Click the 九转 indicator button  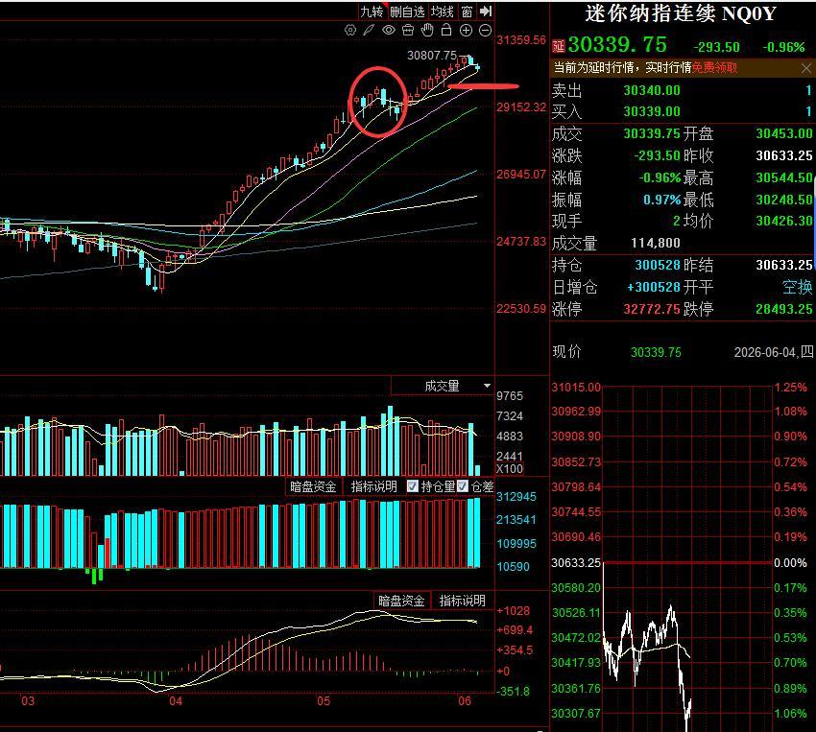pyautogui.click(x=372, y=12)
